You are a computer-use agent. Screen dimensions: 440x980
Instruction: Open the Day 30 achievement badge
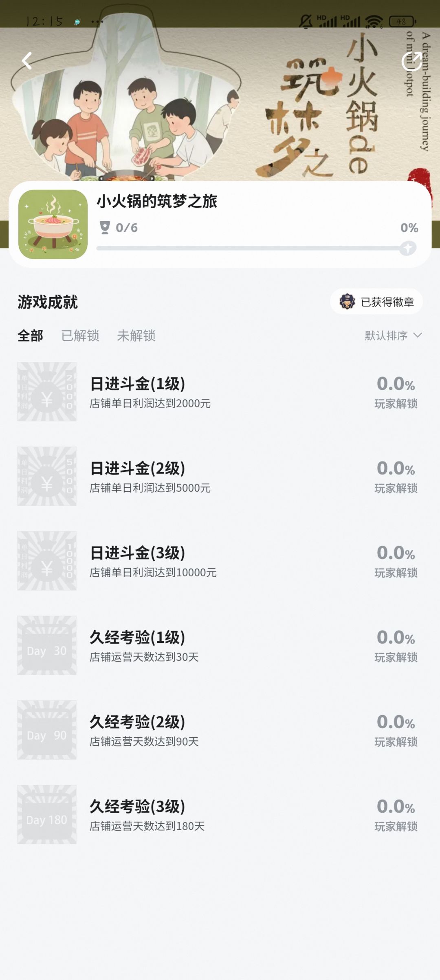click(47, 645)
